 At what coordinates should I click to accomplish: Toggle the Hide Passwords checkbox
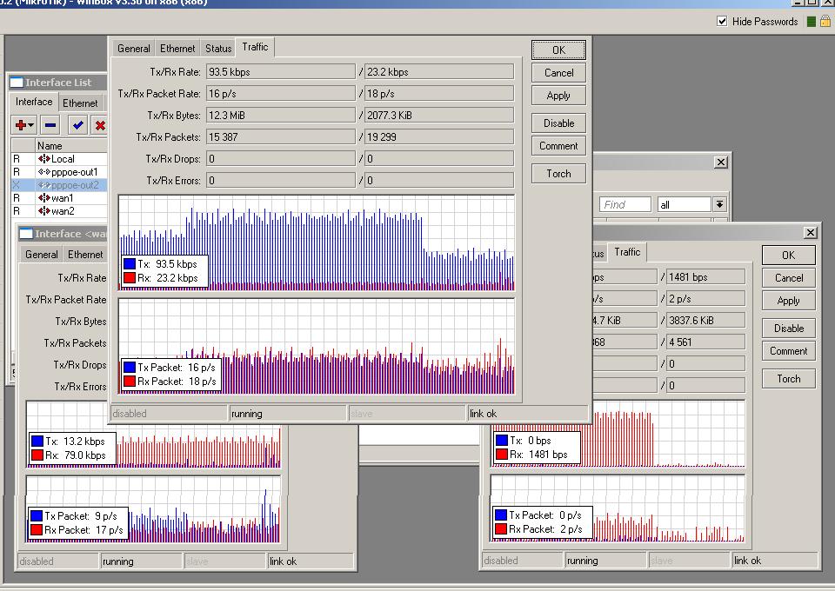[x=722, y=22]
